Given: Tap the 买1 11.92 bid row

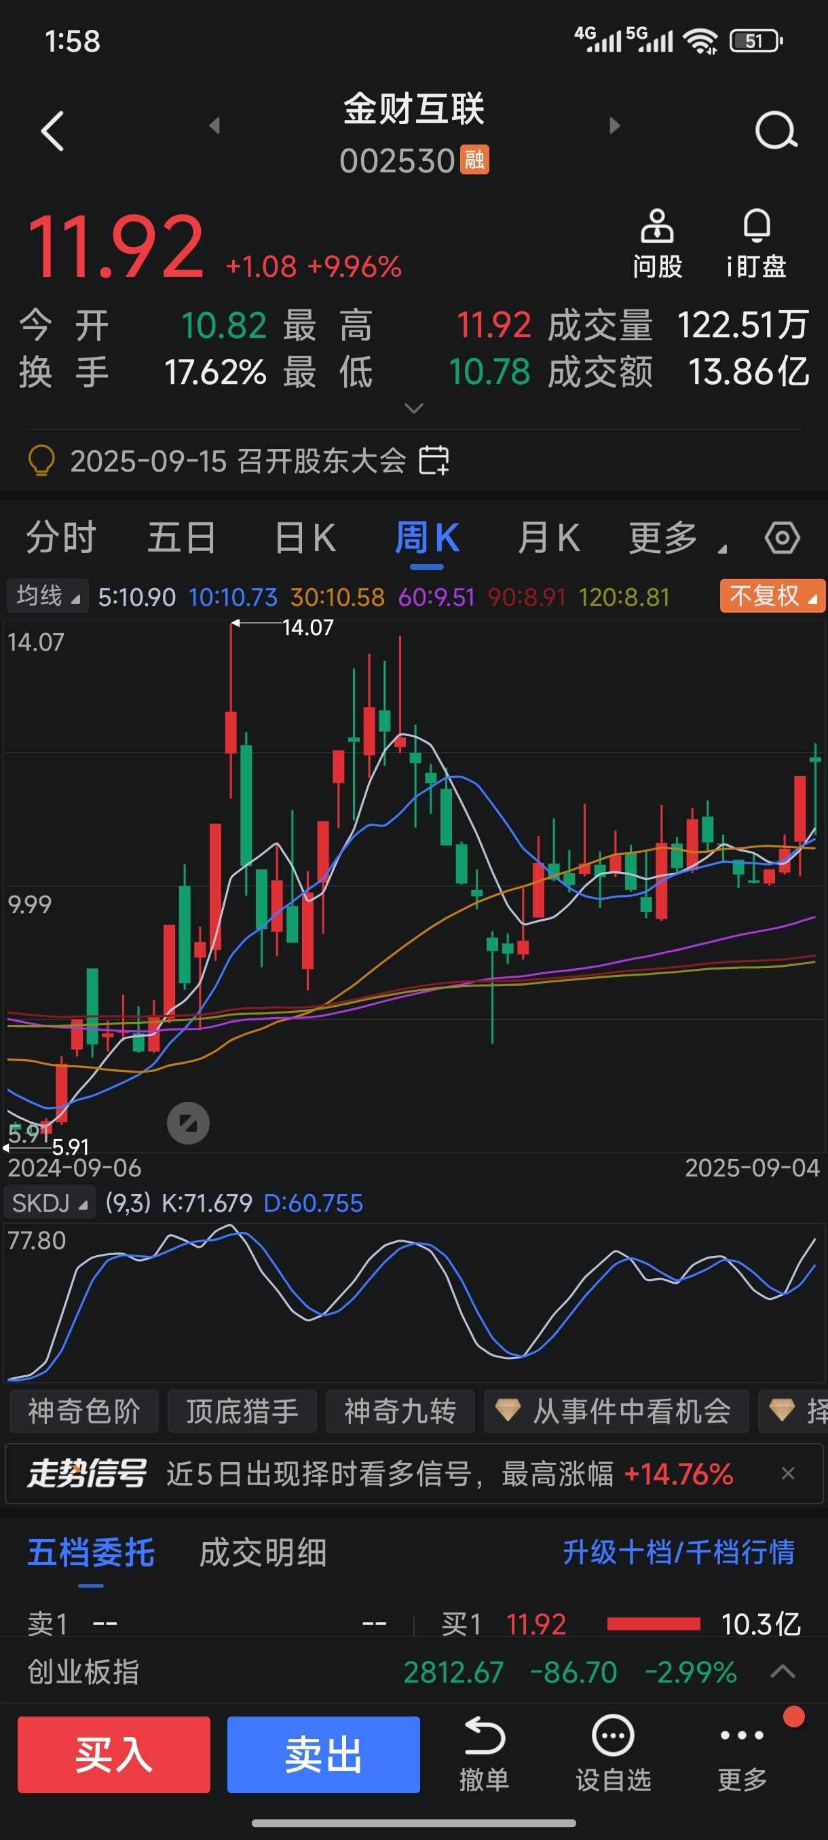Looking at the screenshot, I should tap(621, 1624).
